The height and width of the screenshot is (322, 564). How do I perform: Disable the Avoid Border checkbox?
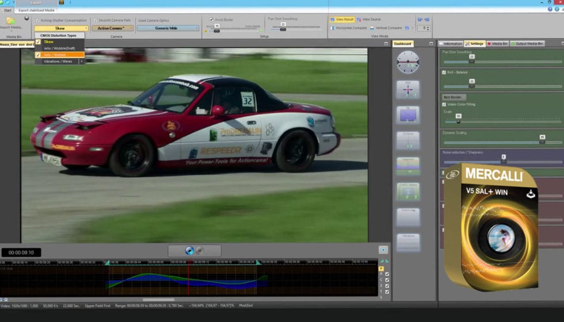tap(211, 20)
